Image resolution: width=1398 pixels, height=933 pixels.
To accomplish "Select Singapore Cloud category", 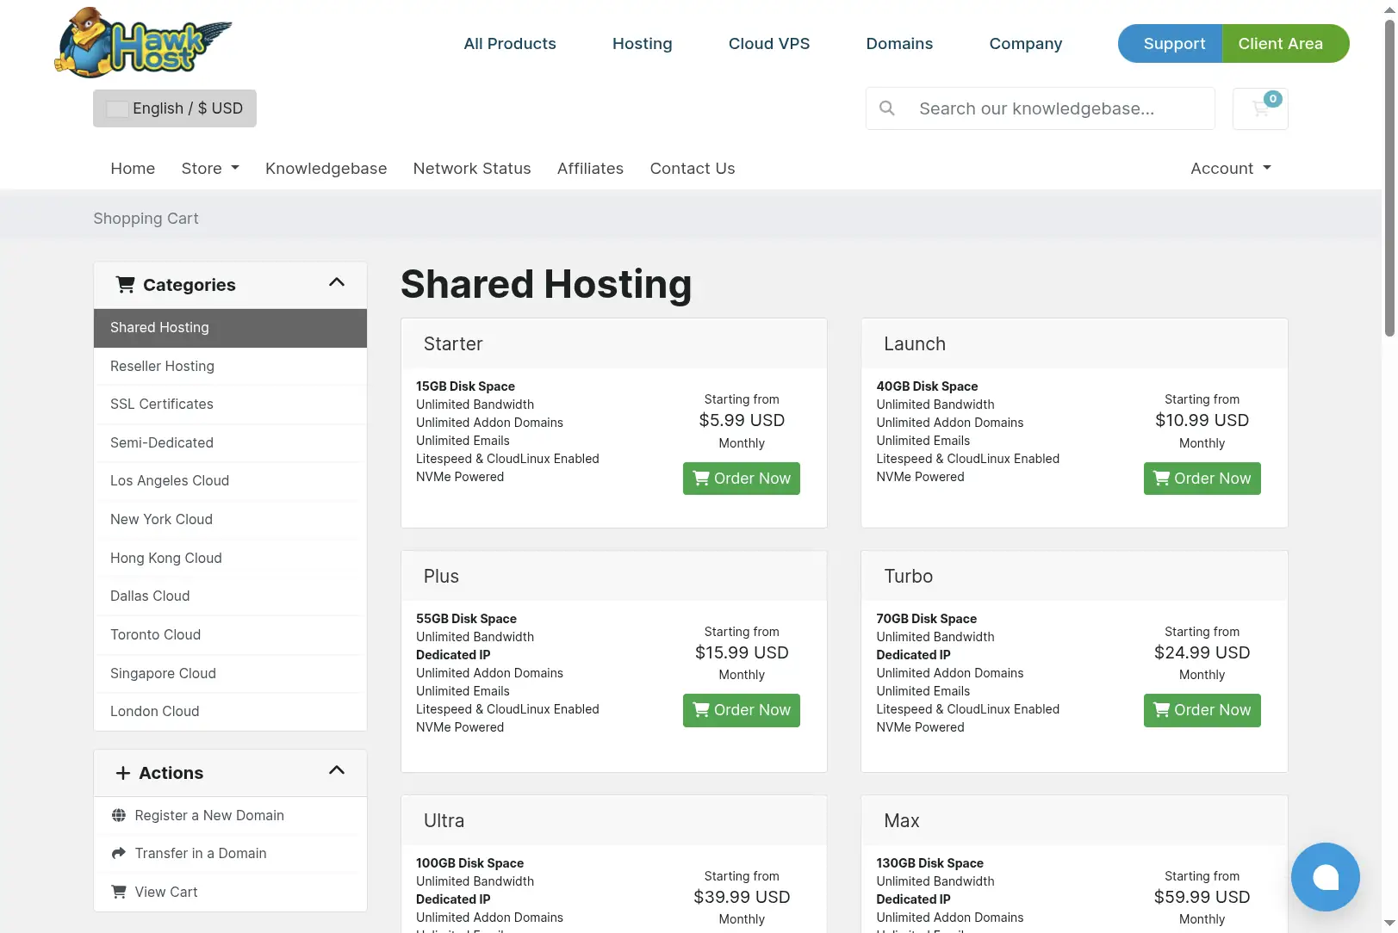I will click(230, 673).
